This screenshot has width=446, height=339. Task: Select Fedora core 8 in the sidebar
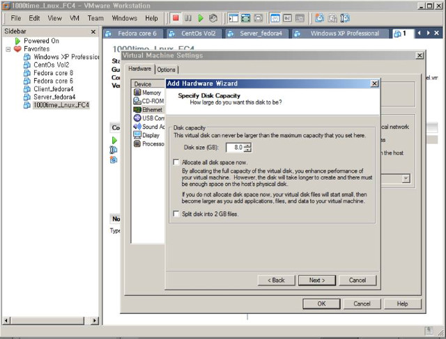pyautogui.click(x=53, y=73)
